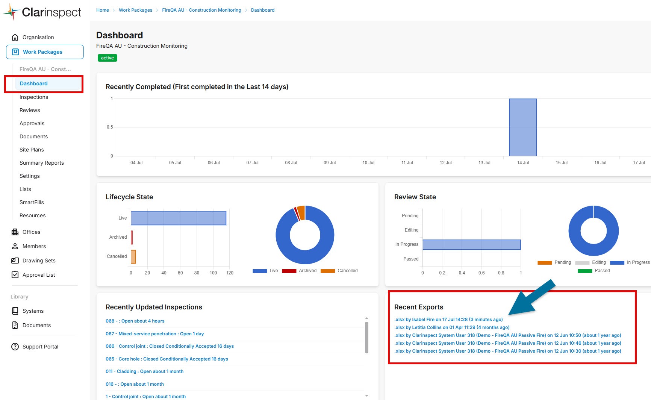Click the Organisation home icon
The image size is (651, 400).
tap(15, 37)
